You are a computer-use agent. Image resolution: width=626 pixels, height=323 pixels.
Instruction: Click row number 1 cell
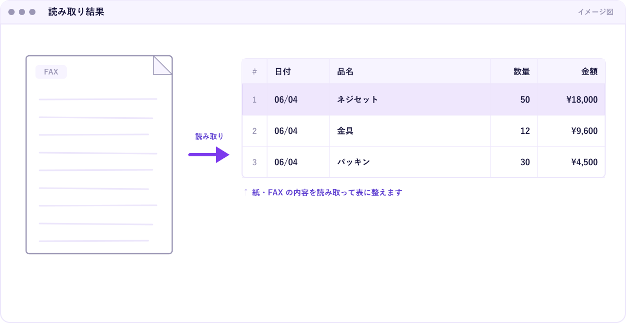pos(255,100)
